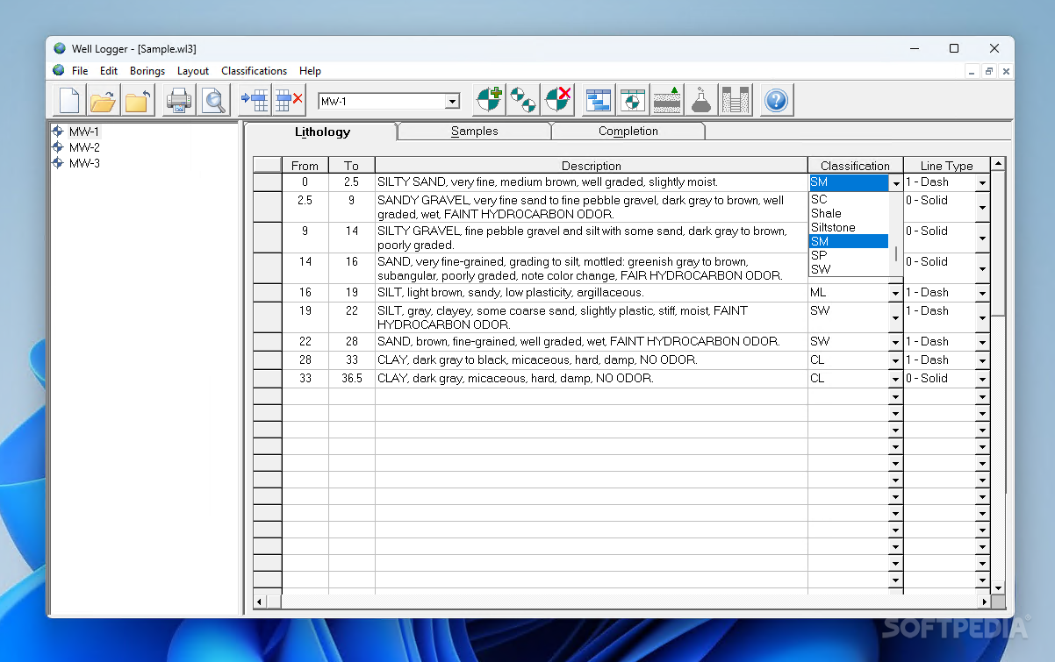
Task: Click the Print toolbar icon
Action: [x=179, y=100]
